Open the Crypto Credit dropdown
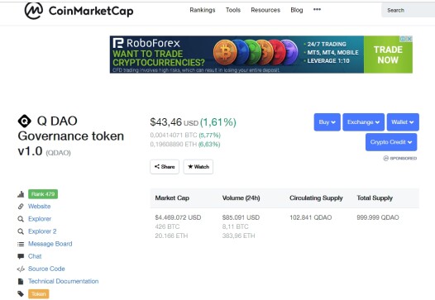 [391, 142]
